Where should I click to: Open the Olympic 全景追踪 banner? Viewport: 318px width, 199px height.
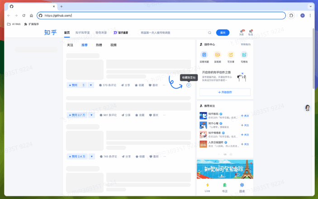point(225,169)
